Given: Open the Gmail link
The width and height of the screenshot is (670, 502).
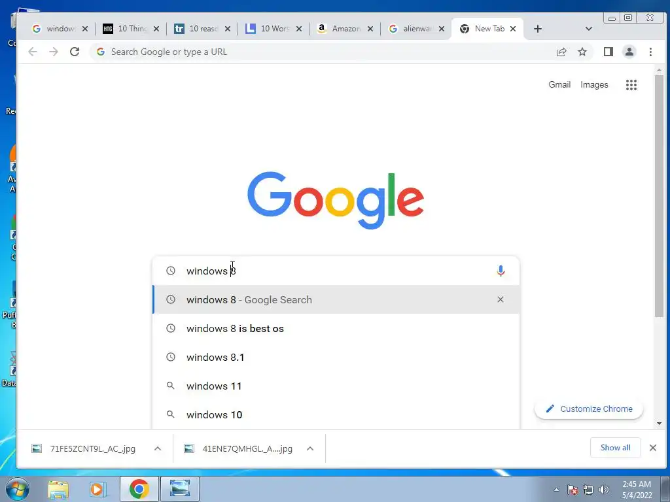Looking at the screenshot, I should [559, 84].
